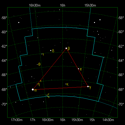Select the Gamma star dot

point(88,86)
